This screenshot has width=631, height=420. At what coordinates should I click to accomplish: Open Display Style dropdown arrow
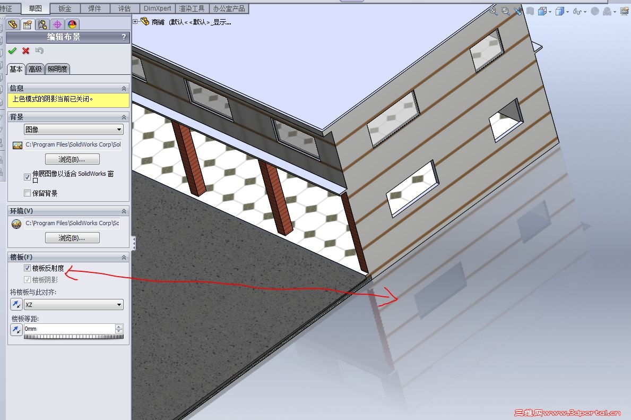click(567, 12)
